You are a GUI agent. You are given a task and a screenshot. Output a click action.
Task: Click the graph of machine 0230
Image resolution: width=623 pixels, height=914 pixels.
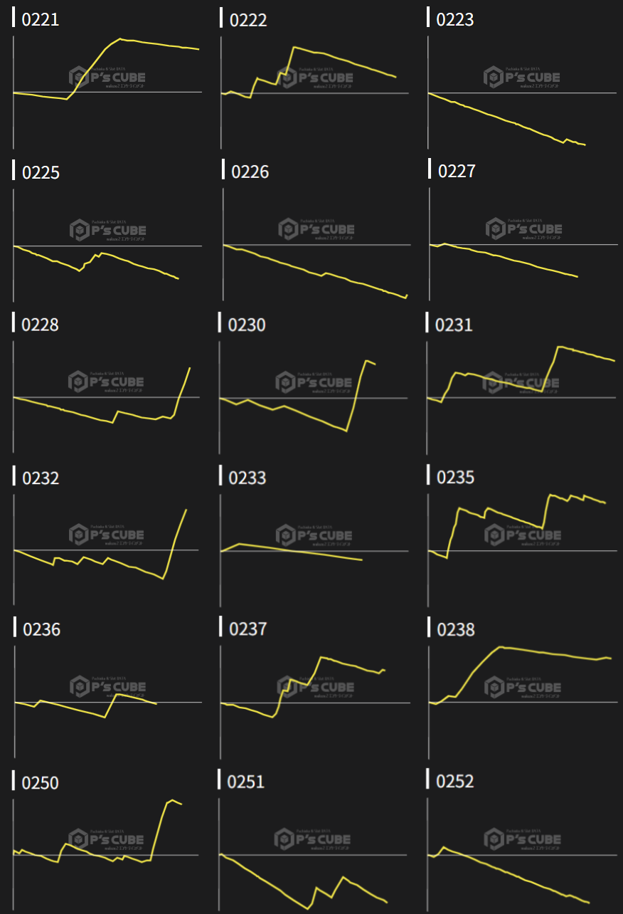pyautogui.click(x=314, y=395)
